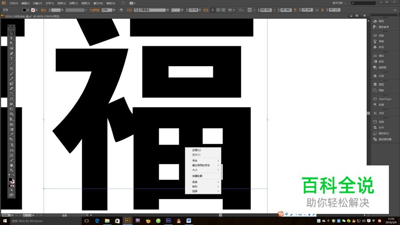Viewport: 400px width, 225px height.
Task: Open the stroke color dropdown arrow
Action: 36,10
